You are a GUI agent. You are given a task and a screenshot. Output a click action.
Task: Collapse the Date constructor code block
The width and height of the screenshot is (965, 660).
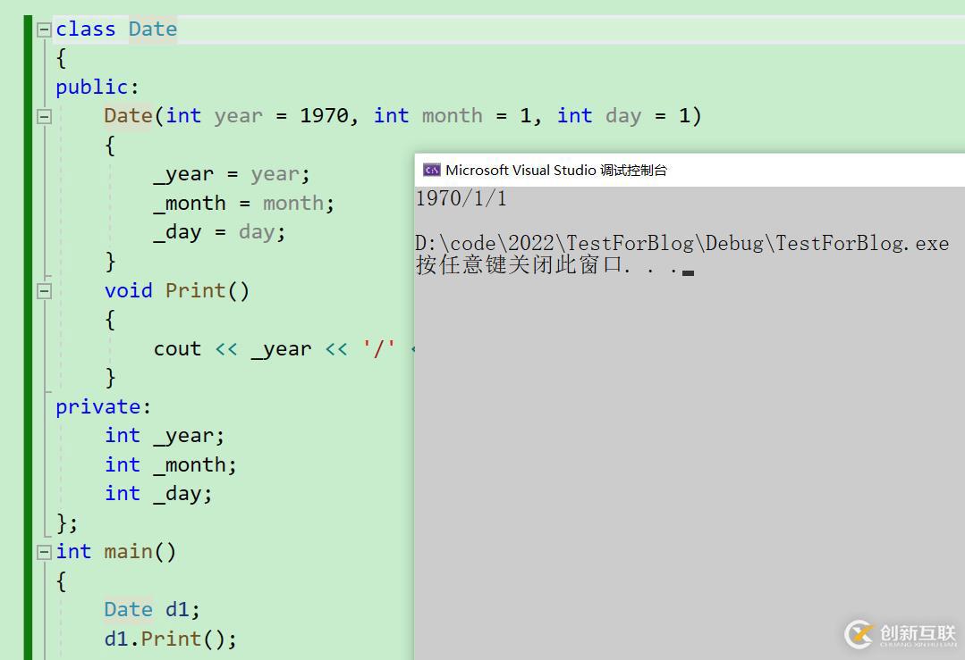[44, 116]
